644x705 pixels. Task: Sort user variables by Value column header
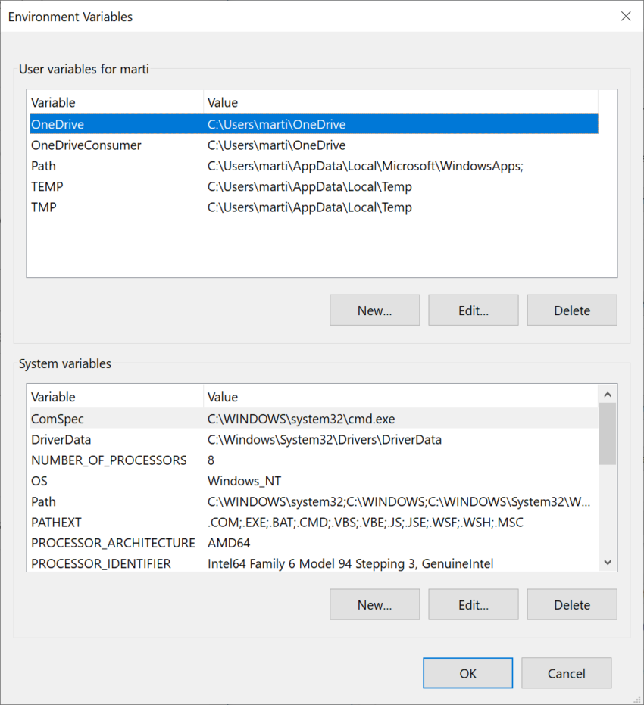click(223, 102)
